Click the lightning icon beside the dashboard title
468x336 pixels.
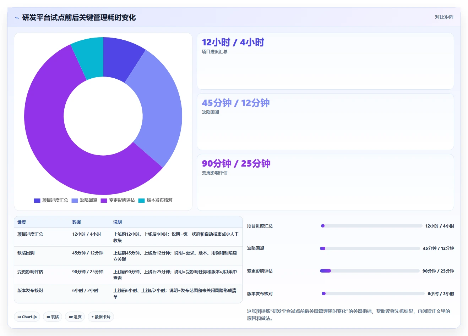point(17,18)
